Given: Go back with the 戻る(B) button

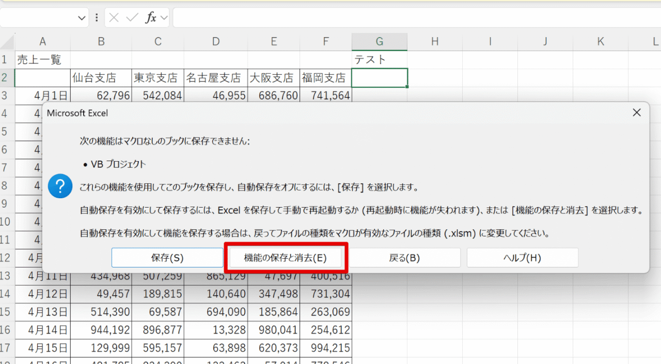Looking at the screenshot, I should point(404,258).
